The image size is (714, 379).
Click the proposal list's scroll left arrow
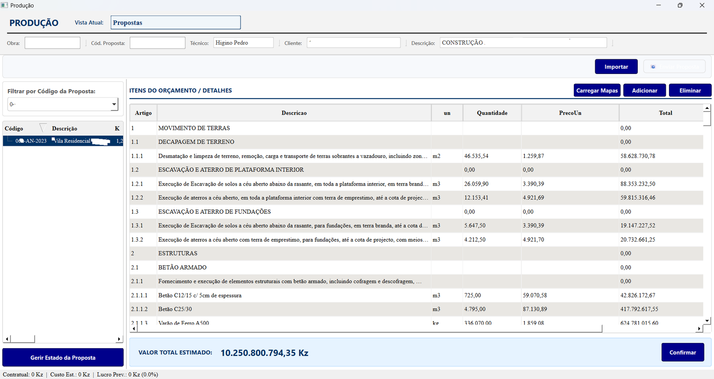pyautogui.click(x=7, y=339)
